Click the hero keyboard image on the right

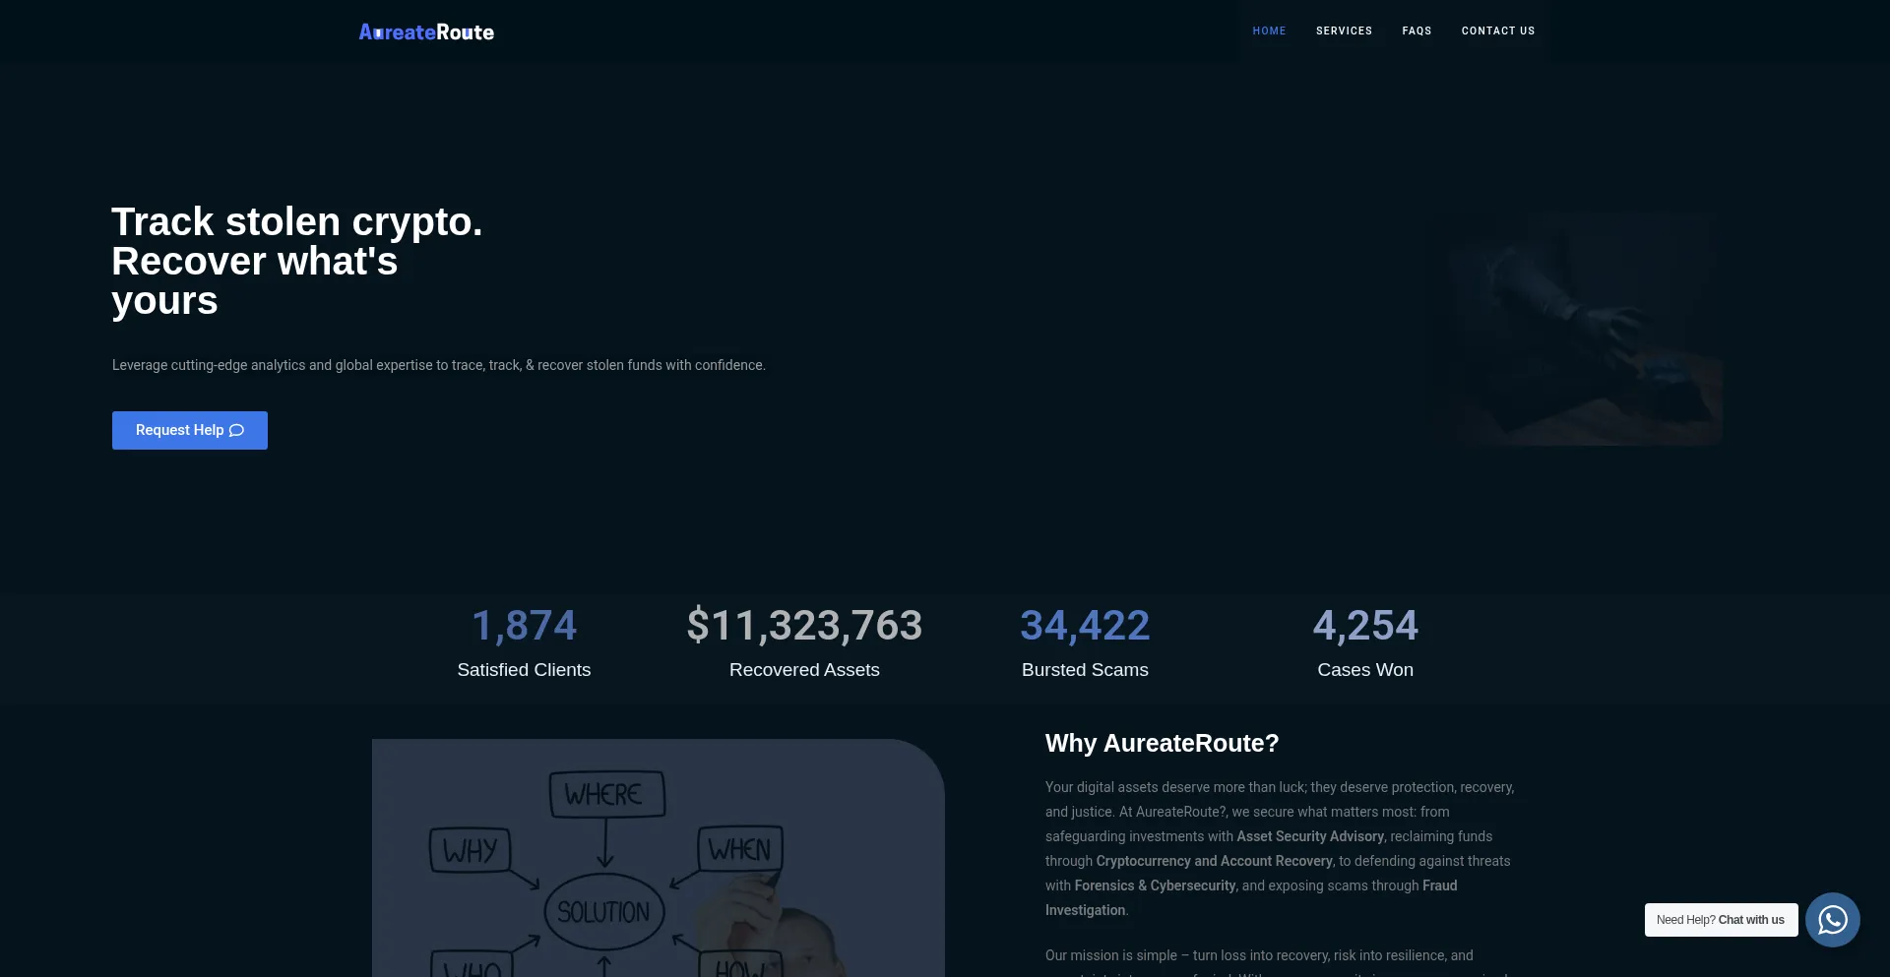point(1590,328)
